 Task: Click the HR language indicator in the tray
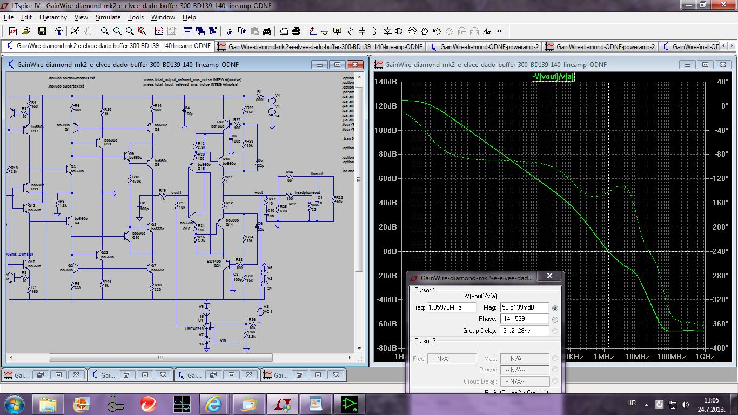(631, 403)
